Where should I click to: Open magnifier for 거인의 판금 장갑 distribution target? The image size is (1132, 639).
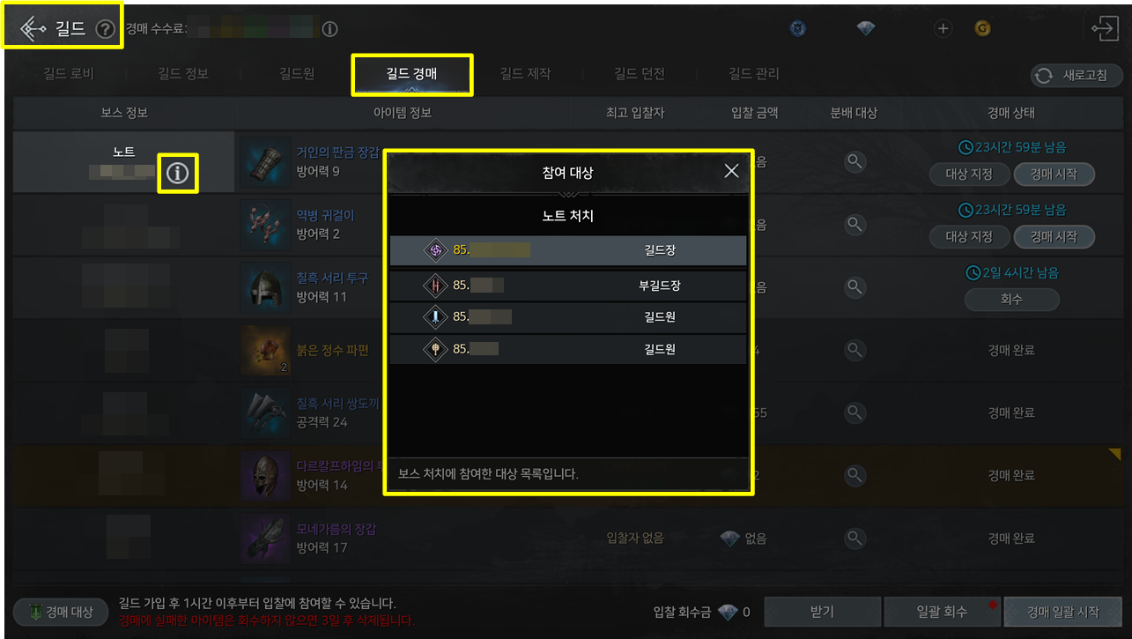coord(855,161)
